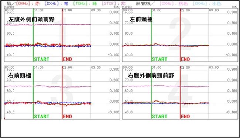
Task: Click the START label in the 左腹外側前頭前野 chart
Action: point(42,59)
